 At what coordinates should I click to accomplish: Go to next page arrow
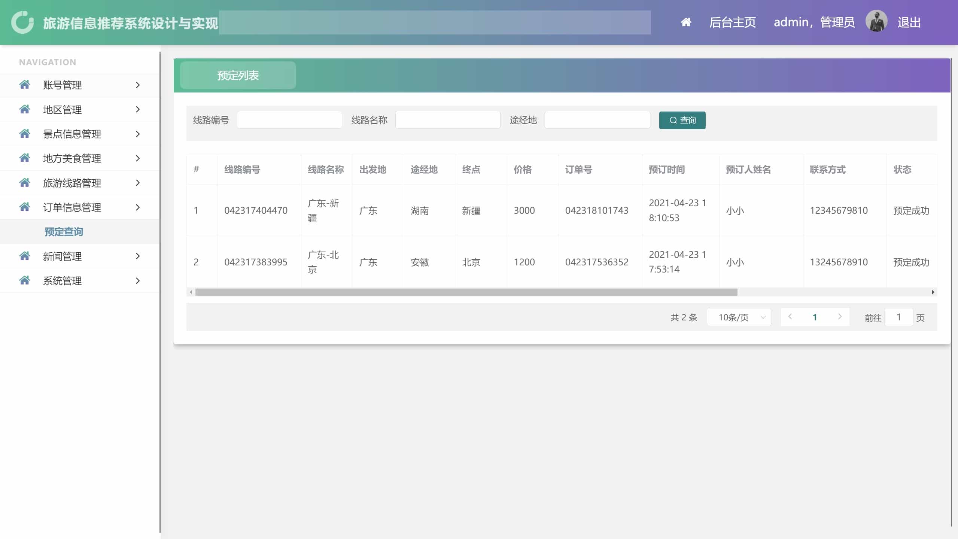[840, 317]
